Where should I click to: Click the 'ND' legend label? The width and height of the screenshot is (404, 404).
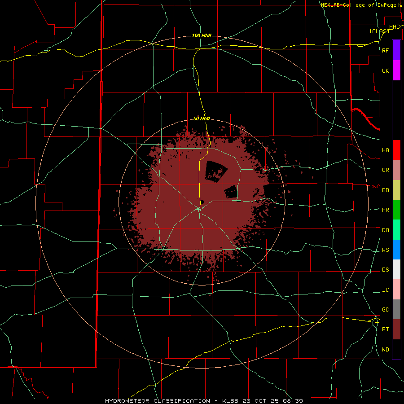385,350
